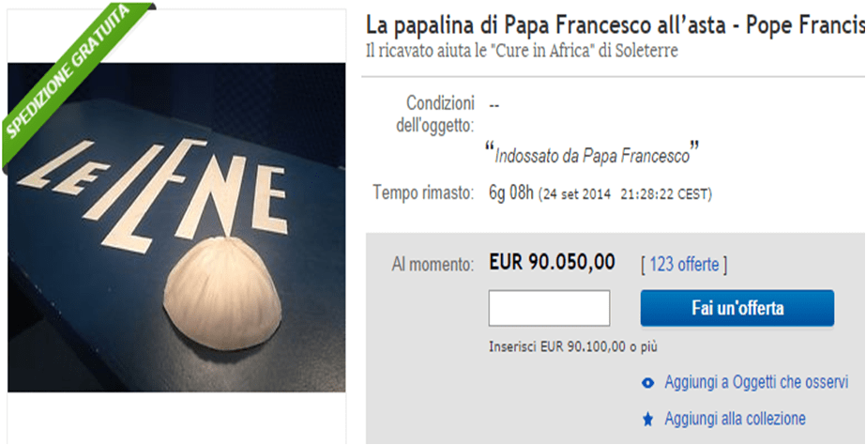Click the star icon for collection
The image size is (866, 445).
[x=648, y=420]
